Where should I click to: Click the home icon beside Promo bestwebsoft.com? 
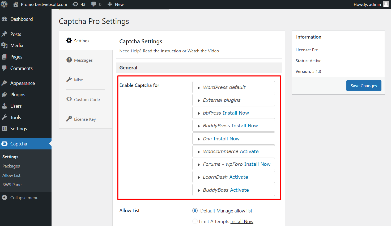coord(16,4)
